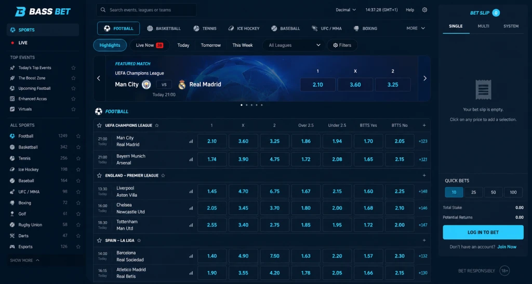Viewport: 532px width, 284px height.
Task: Open the Help link
Action: click(410, 10)
